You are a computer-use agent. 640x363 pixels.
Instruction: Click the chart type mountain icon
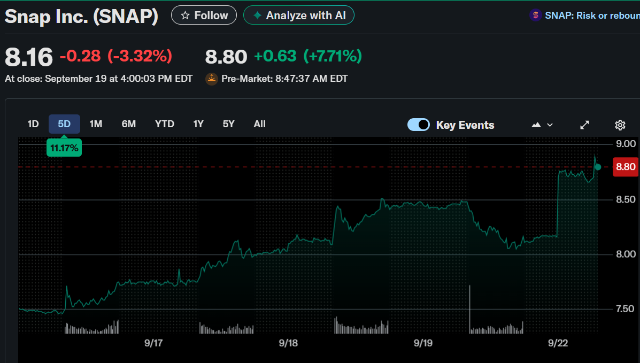click(536, 125)
